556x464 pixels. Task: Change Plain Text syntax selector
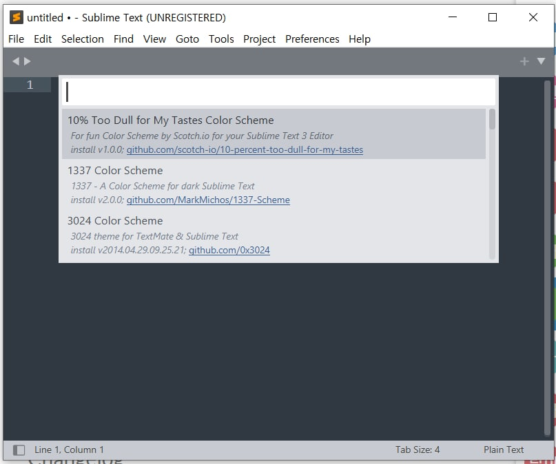tap(504, 450)
